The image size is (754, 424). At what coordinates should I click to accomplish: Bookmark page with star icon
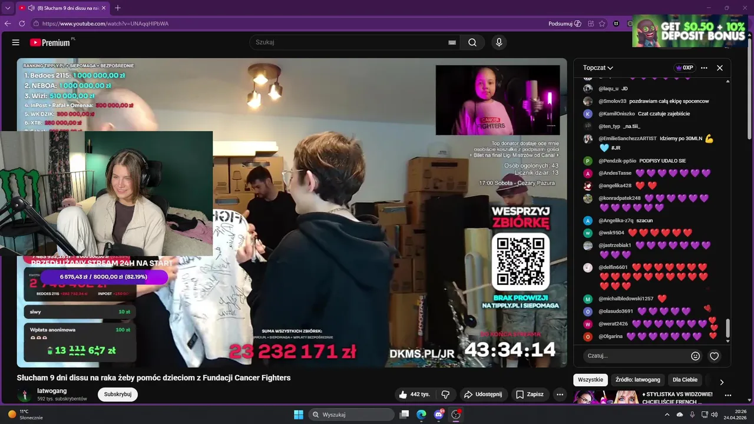click(x=602, y=24)
